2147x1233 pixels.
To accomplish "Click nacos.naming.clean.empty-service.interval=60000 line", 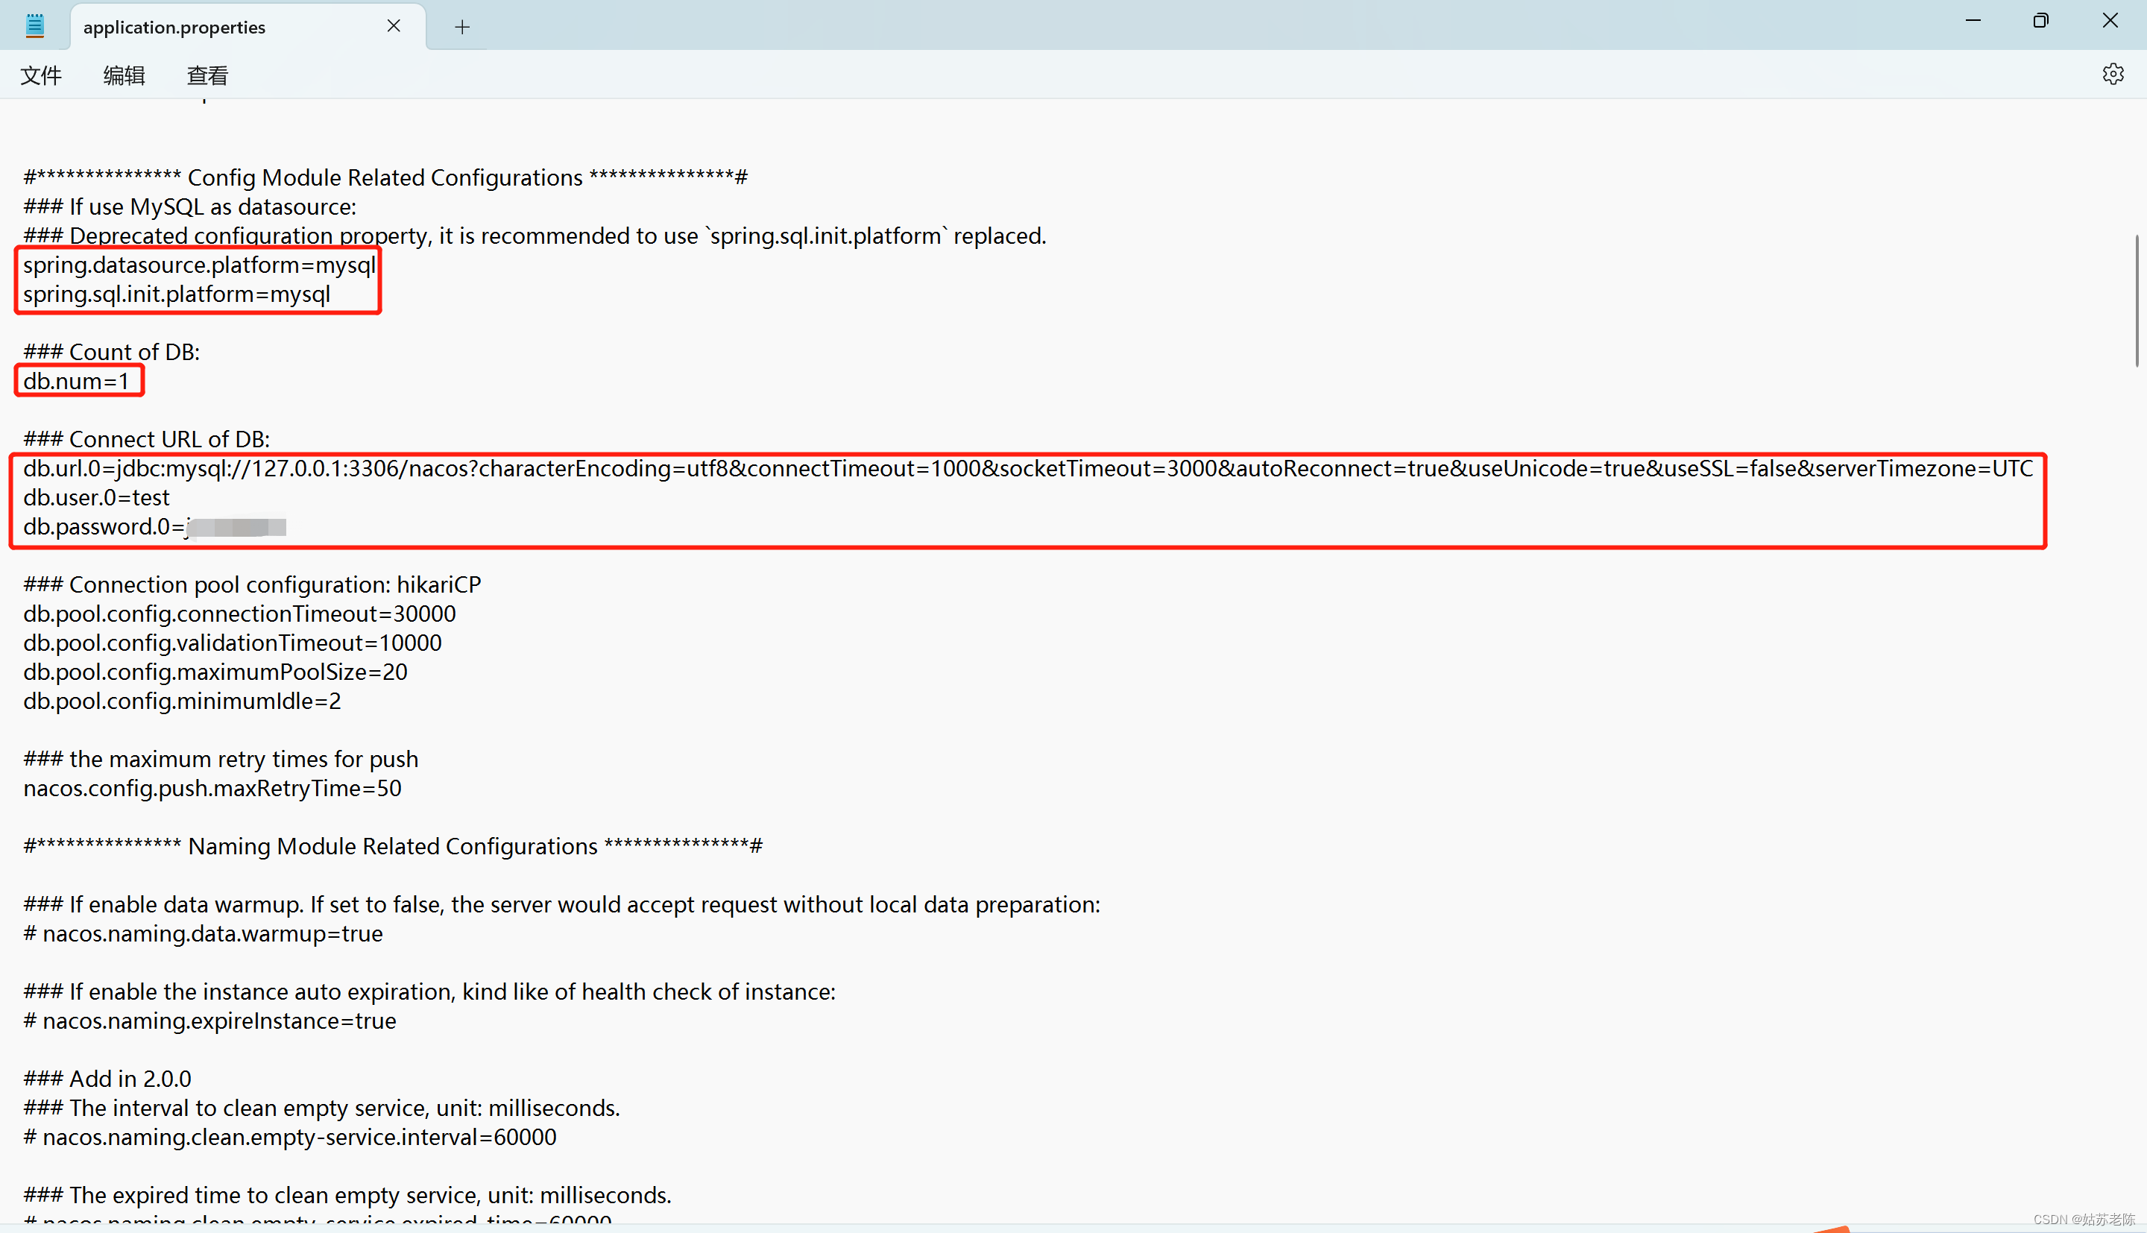I will (x=291, y=1138).
